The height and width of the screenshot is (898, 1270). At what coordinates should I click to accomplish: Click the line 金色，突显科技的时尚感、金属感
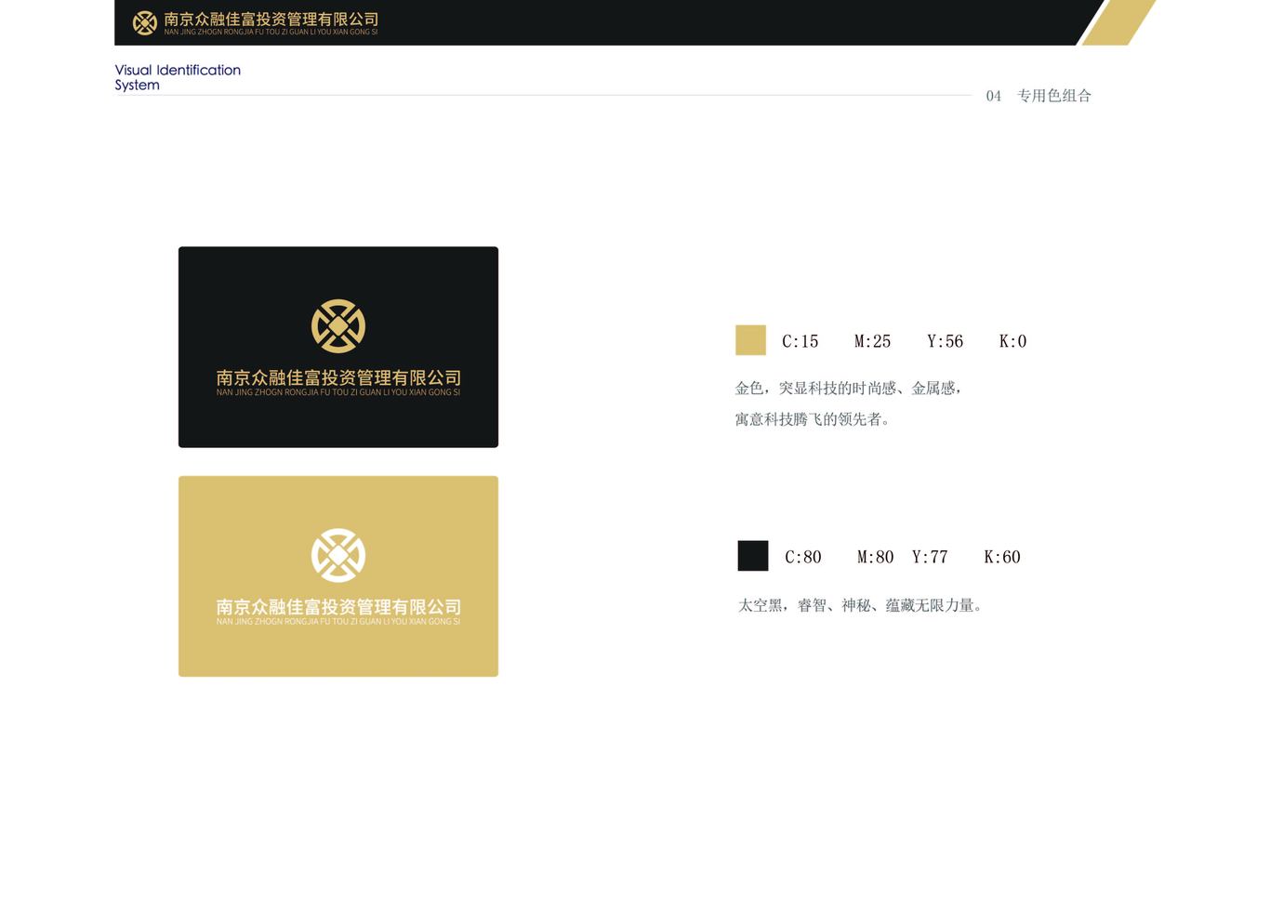(x=848, y=389)
